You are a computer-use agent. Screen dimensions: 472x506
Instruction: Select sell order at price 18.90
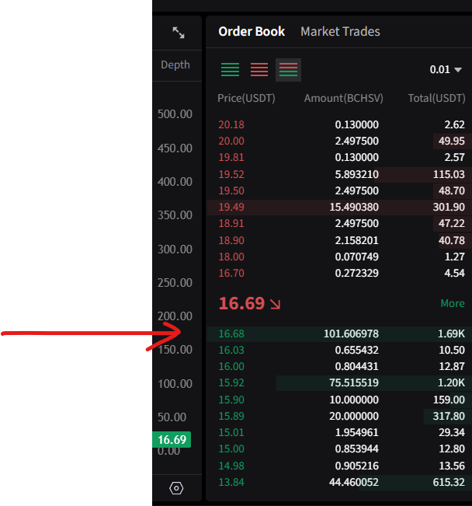point(339,240)
